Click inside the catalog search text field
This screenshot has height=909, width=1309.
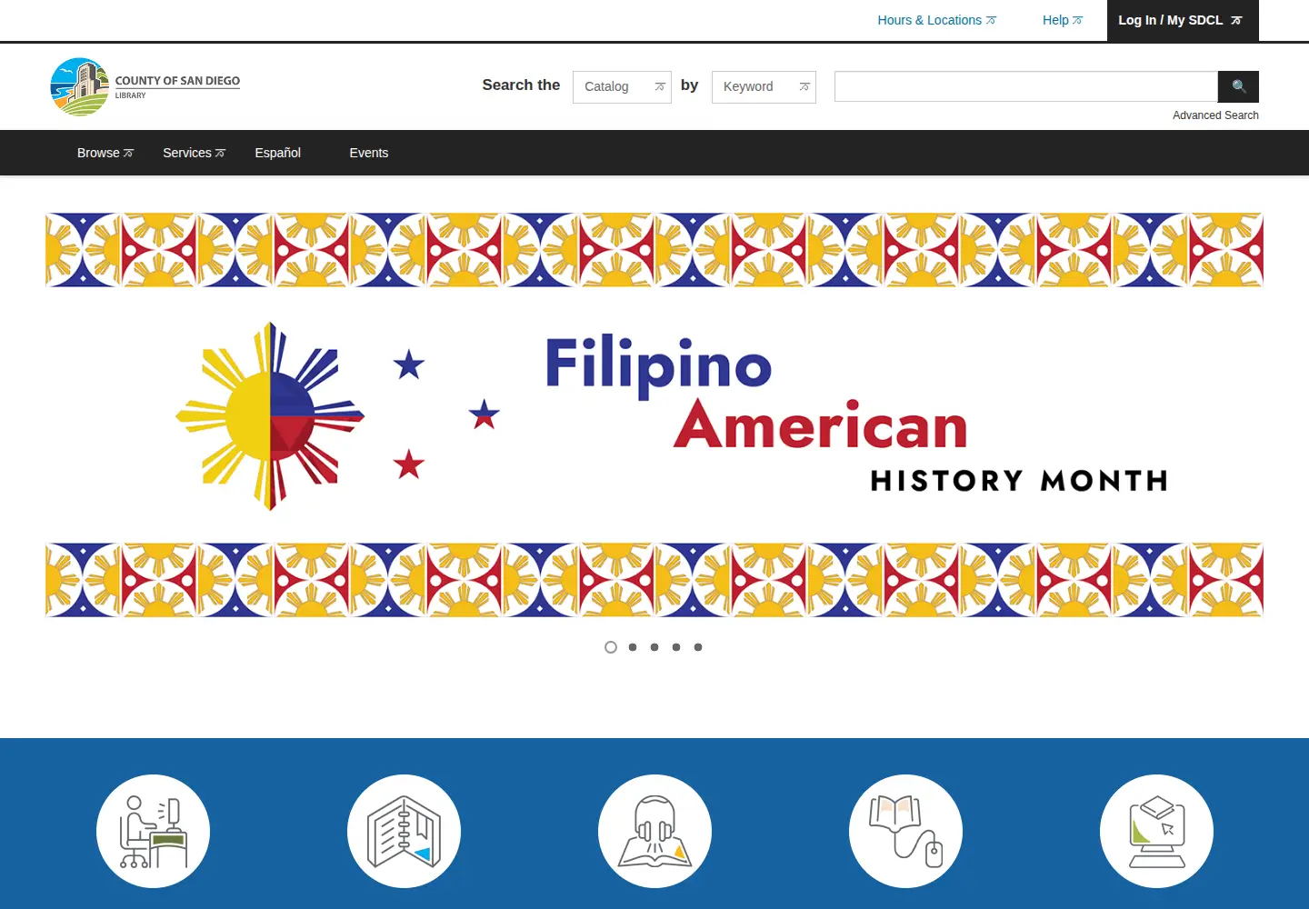(x=1026, y=86)
